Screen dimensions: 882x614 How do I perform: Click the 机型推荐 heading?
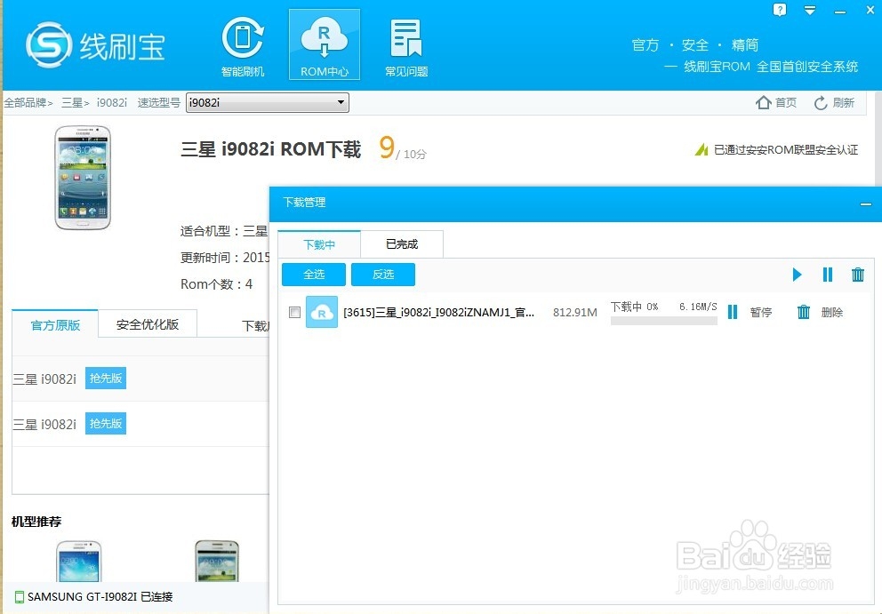pos(36,522)
